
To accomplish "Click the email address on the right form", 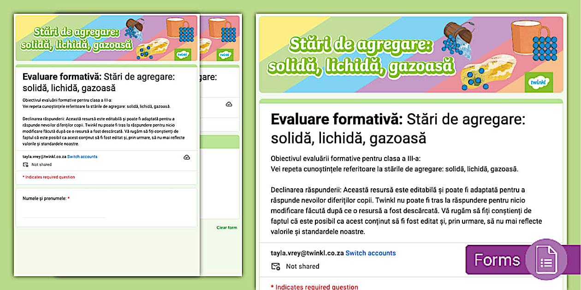I will (307, 253).
